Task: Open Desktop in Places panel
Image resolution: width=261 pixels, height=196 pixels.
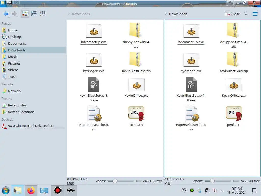Action: point(33,37)
